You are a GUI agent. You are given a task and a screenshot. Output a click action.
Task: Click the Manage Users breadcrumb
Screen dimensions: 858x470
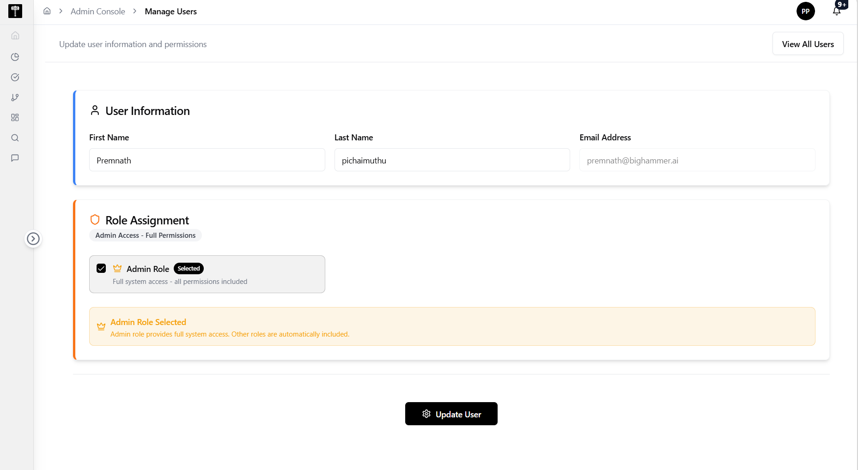tap(171, 12)
